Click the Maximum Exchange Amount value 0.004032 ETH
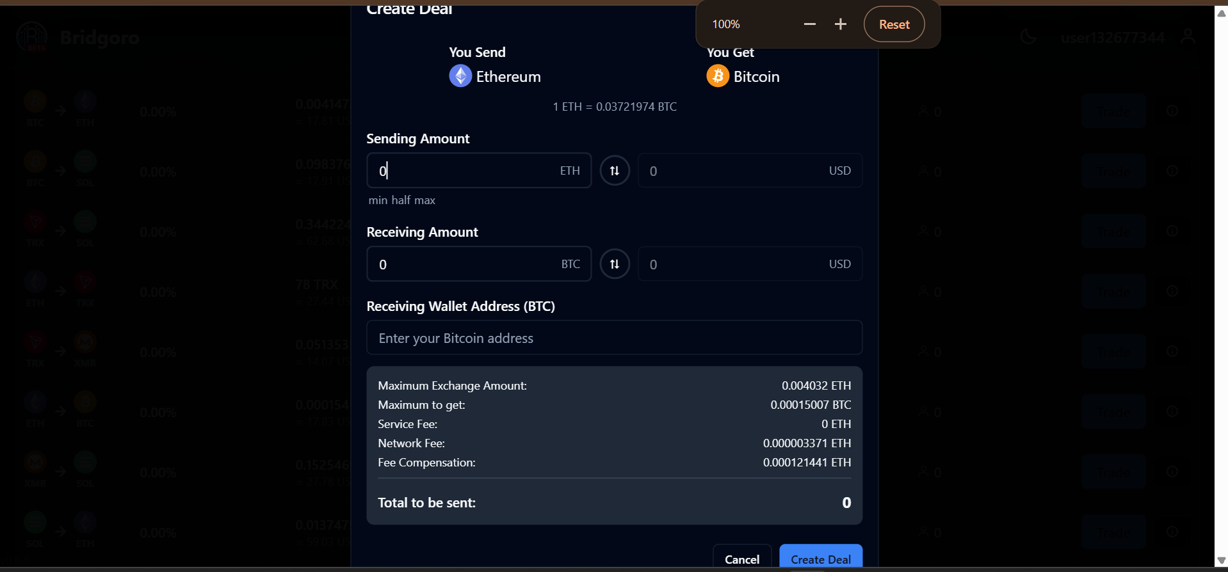Image resolution: width=1228 pixels, height=572 pixels. coord(816,386)
